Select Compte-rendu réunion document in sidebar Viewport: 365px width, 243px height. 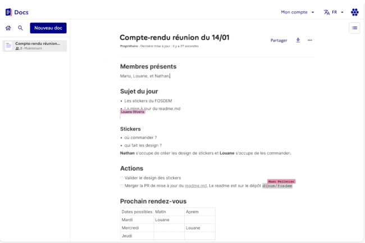pyautogui.click(x=35, y=46)
